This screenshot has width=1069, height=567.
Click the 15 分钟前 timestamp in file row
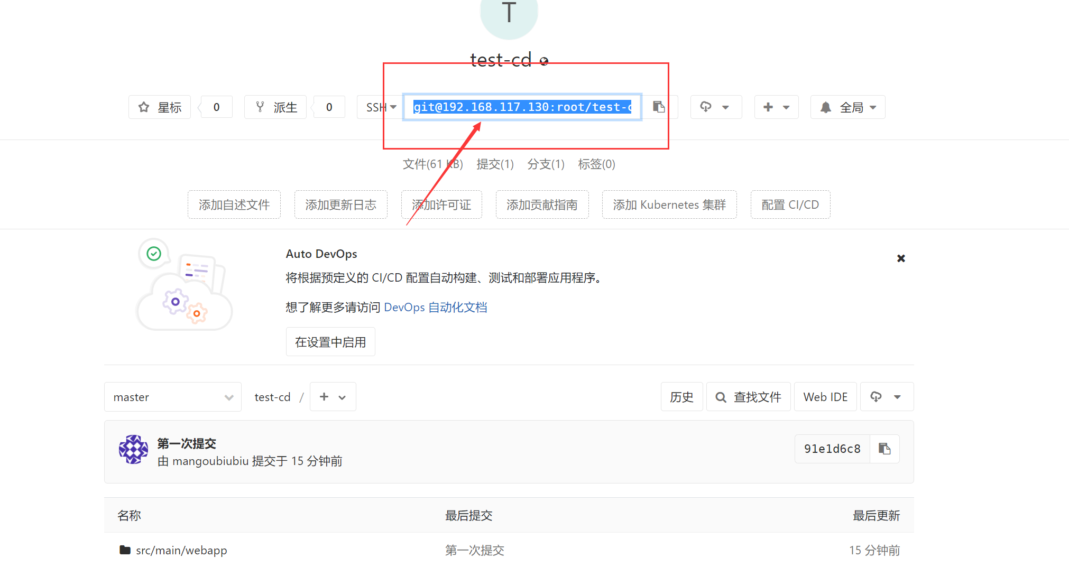point(874,550)
